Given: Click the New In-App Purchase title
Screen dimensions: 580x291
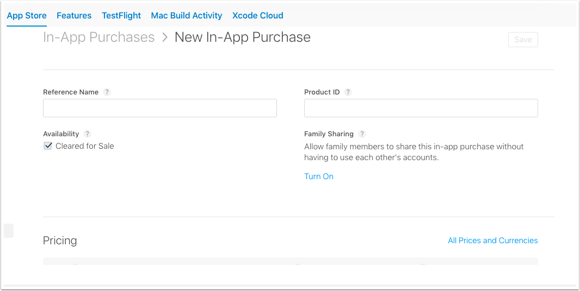Looking at the screenshot, I should [243, 37].
